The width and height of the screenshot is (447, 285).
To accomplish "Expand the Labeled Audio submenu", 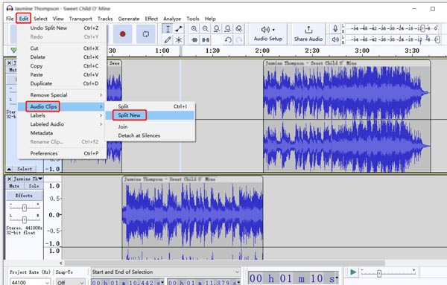I will coord(61,124).
